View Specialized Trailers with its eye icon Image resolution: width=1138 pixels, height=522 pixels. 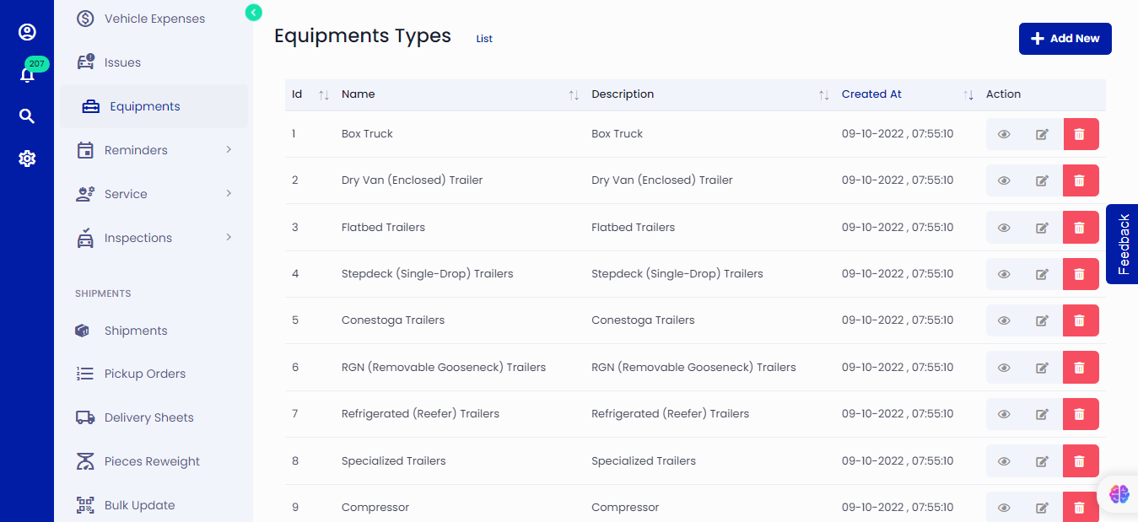(x=1004, y=460)
